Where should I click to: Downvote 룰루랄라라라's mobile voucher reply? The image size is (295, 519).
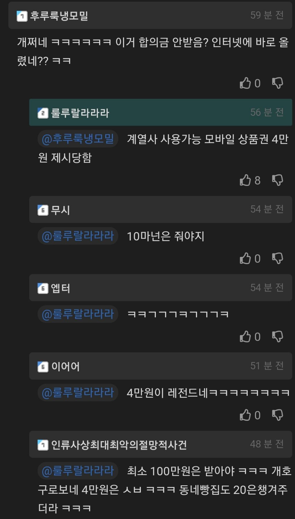click(278, 180)
